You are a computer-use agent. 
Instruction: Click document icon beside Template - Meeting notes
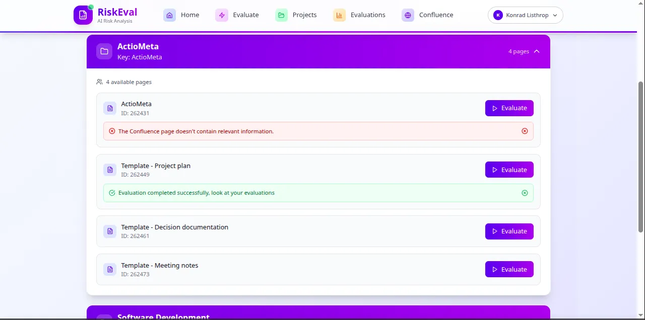click(110, 270)
